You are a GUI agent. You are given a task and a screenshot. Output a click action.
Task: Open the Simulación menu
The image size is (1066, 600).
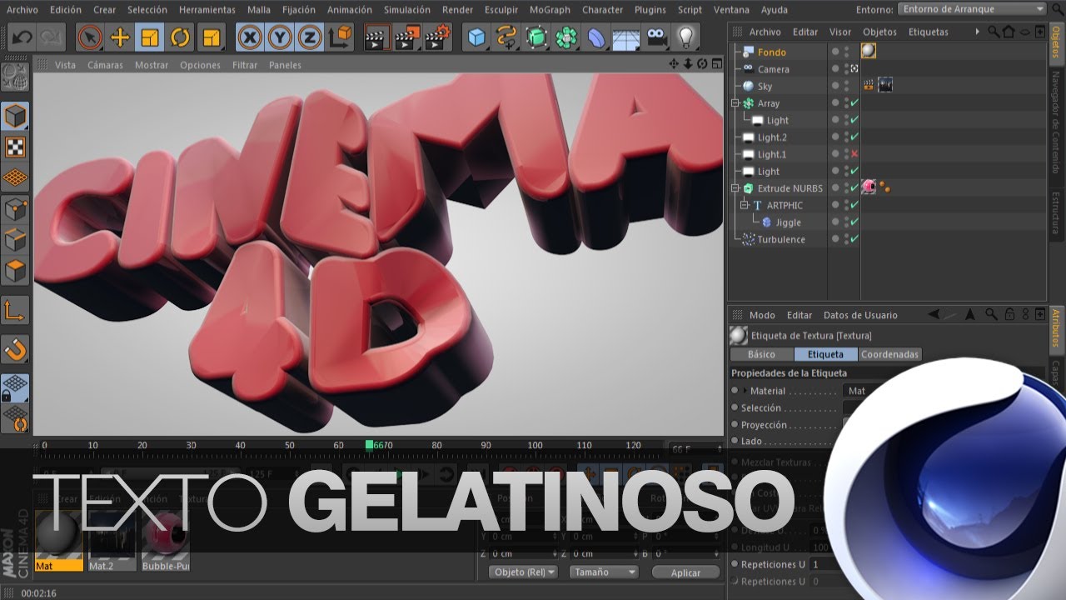pos(407,10)
